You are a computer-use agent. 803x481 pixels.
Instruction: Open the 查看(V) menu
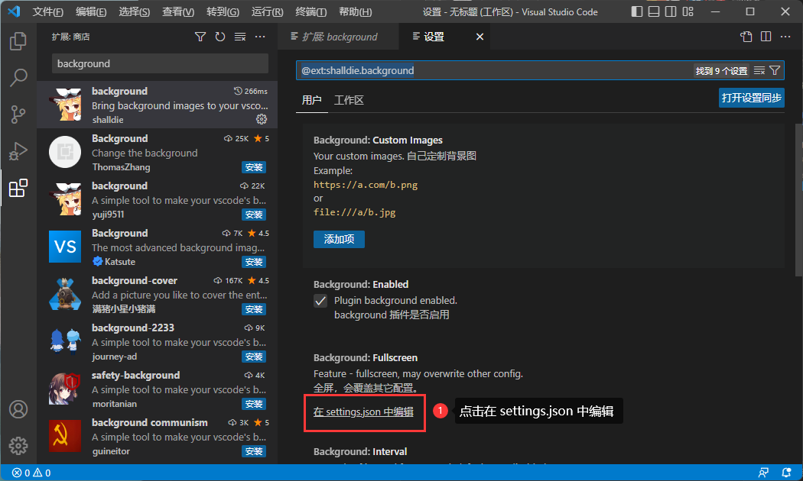click(178, 11)
